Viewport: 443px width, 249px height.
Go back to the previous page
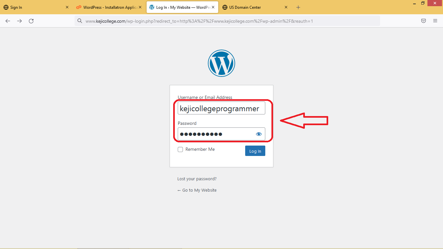[8, 21]
